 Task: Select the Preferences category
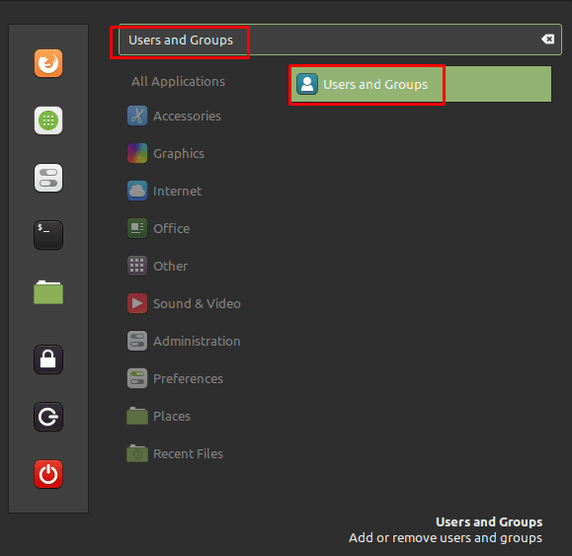click(176, 379)
